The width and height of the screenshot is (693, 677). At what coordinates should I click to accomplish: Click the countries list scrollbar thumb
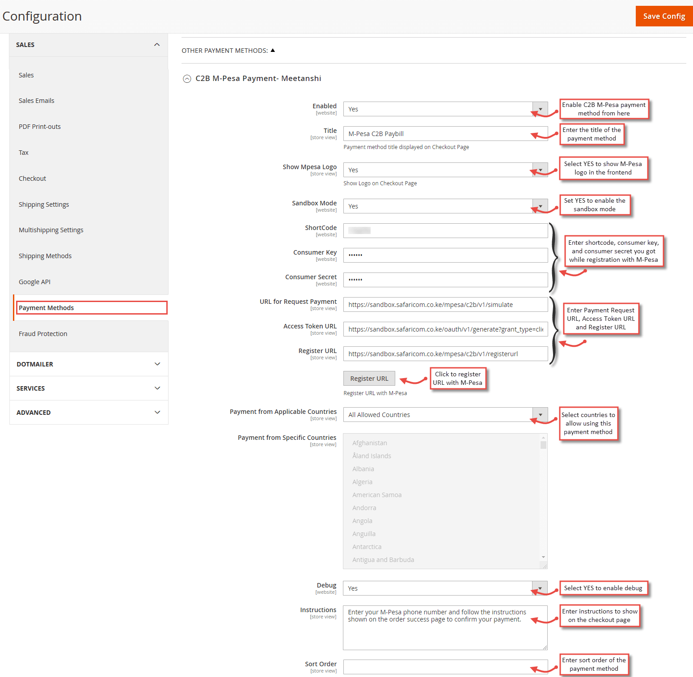pos(543,445)
